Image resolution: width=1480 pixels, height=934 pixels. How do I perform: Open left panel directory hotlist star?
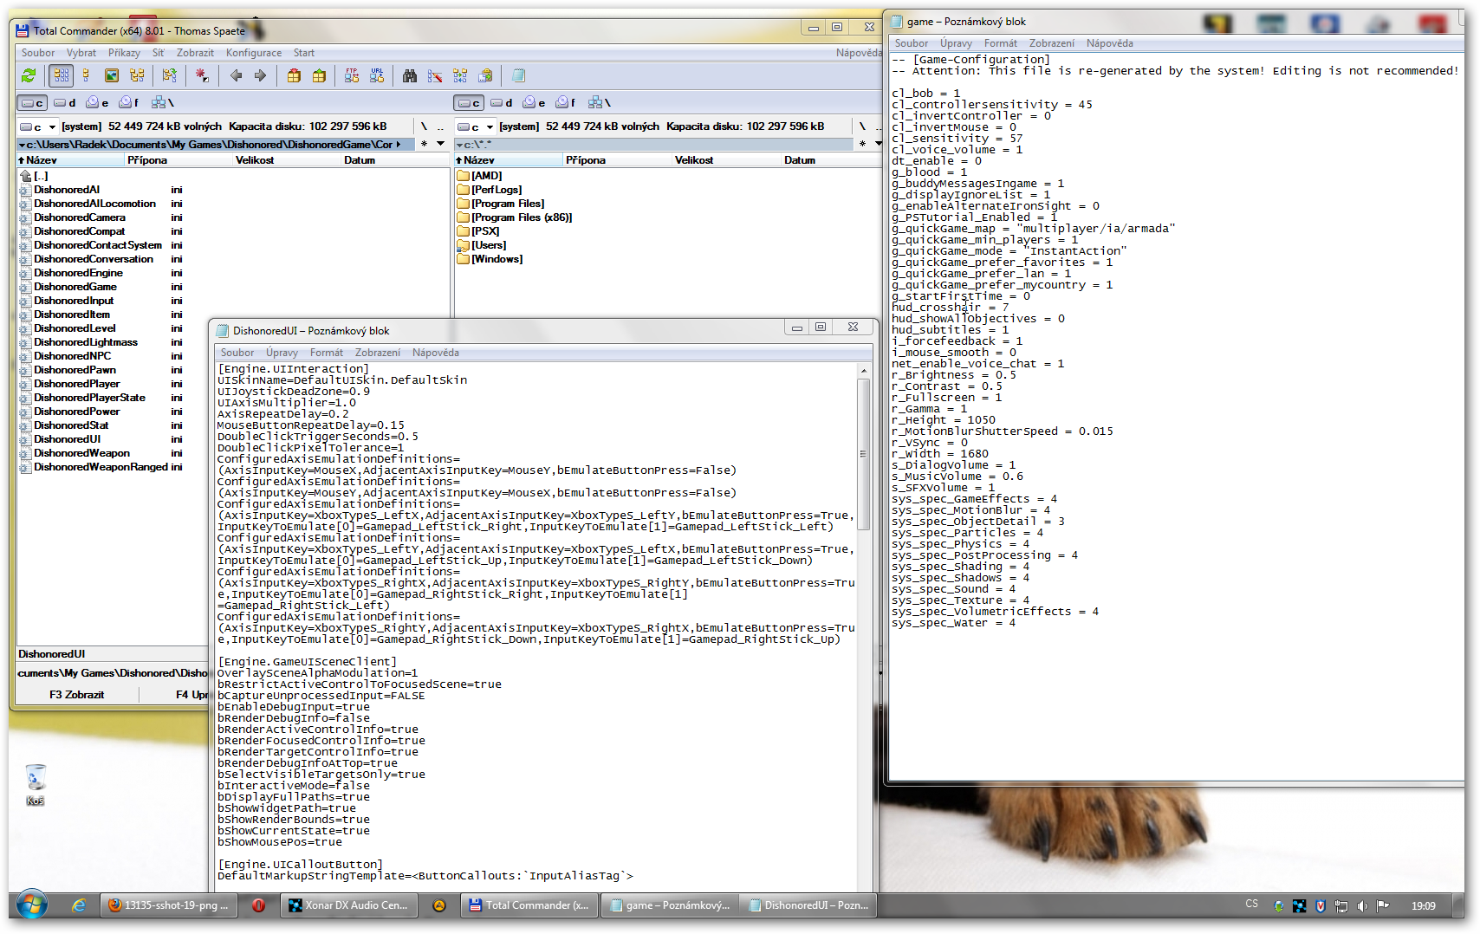[x=424, y=144]
